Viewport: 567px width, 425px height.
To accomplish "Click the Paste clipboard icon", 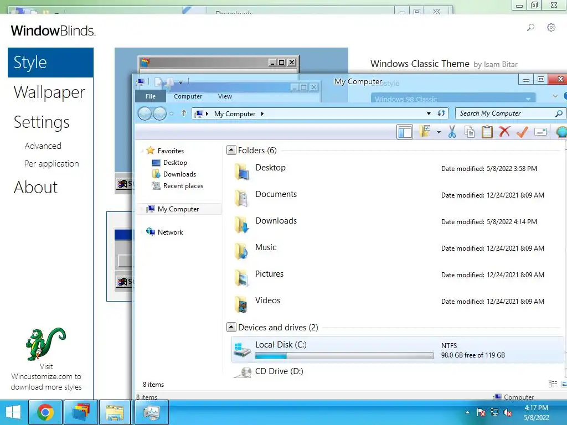I will click(x=487, y=132).
